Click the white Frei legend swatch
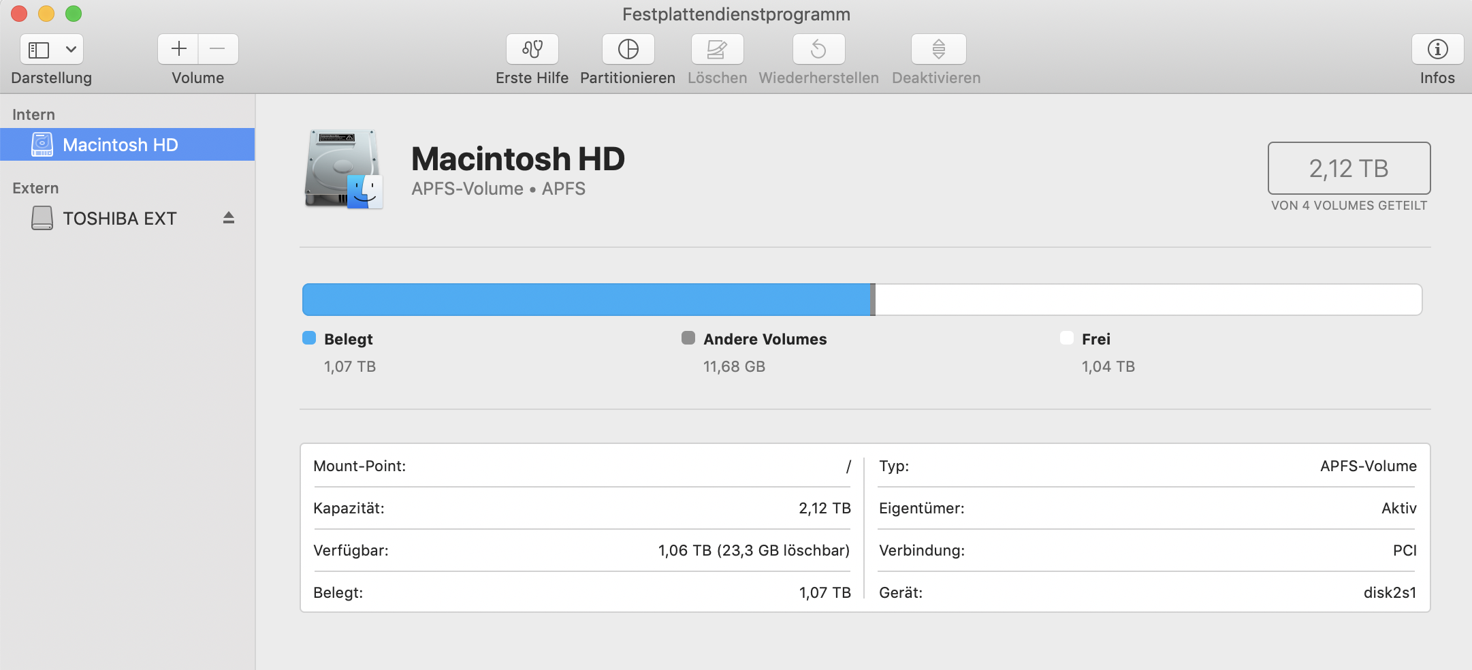The width and height of the screenshot is (1472, 670). 1067,338
